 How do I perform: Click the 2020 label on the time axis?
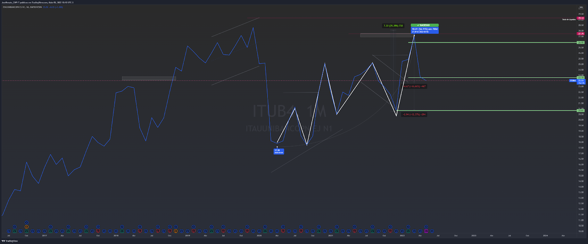259,236
